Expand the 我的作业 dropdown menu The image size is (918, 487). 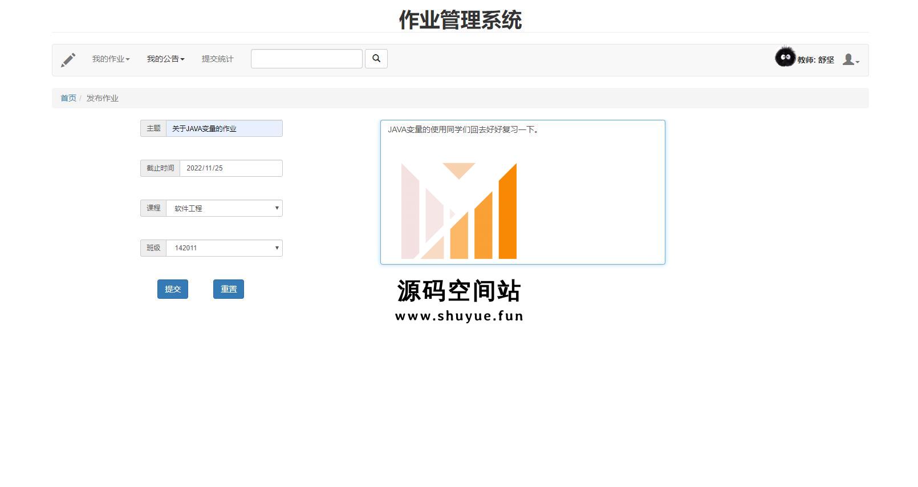(x=111, y=59)
